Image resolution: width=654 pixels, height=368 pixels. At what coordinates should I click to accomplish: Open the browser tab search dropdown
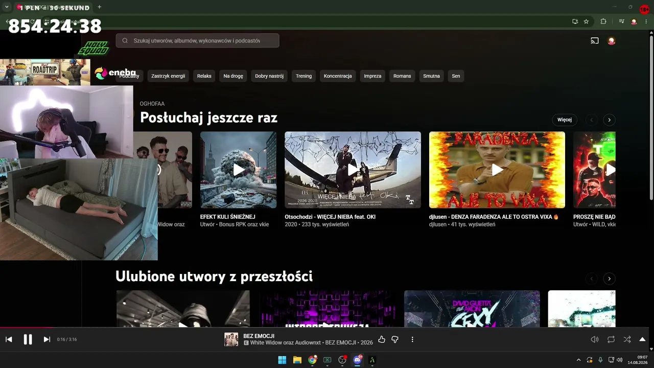(x=7, y=7)
